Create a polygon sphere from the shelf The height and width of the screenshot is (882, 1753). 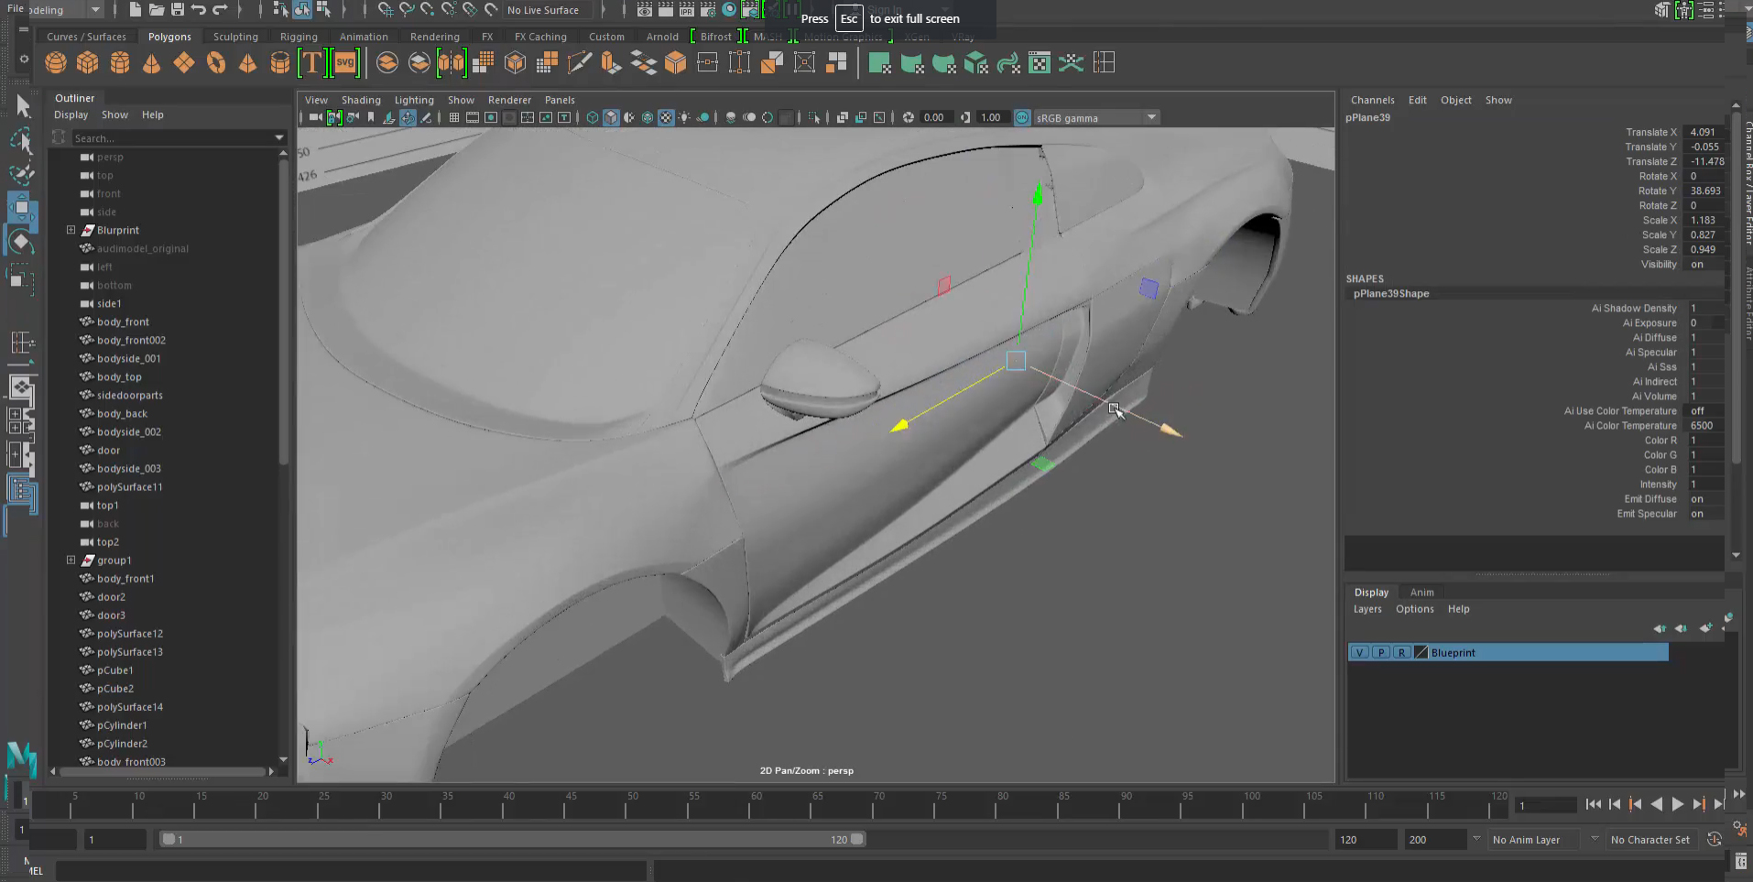tap(56, 62)
